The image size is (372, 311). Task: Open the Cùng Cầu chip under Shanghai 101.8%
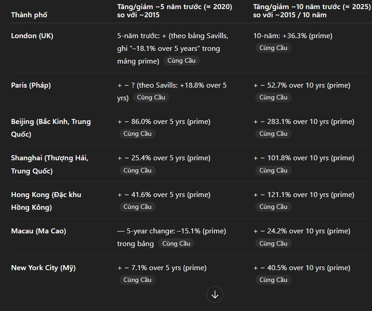point(273,170)
